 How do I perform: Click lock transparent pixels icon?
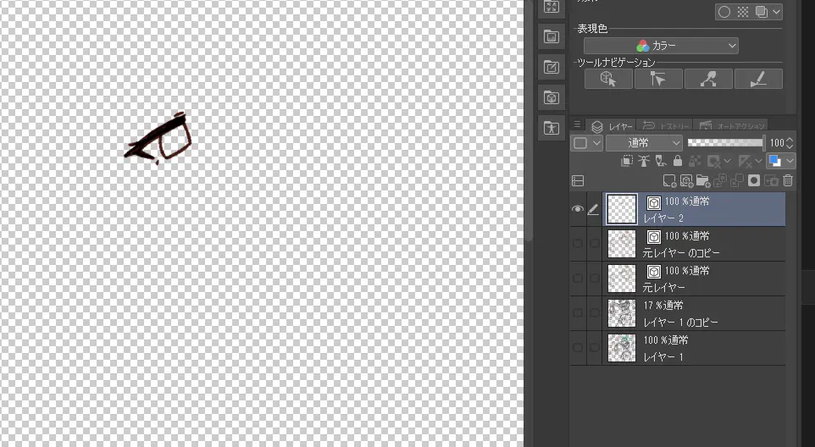(695, 161)
